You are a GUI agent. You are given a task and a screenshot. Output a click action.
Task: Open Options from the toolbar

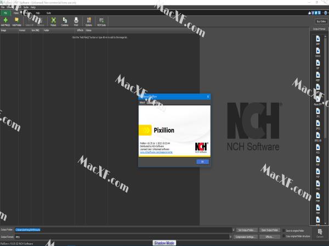coord(89,21)
